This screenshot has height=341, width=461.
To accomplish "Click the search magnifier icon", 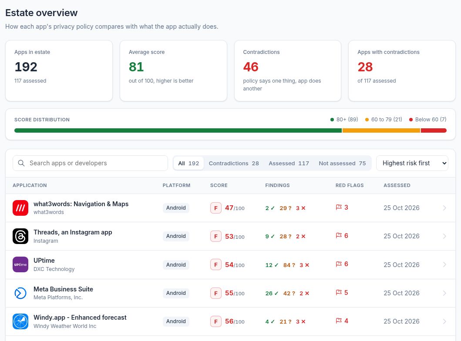I will 21,163.
